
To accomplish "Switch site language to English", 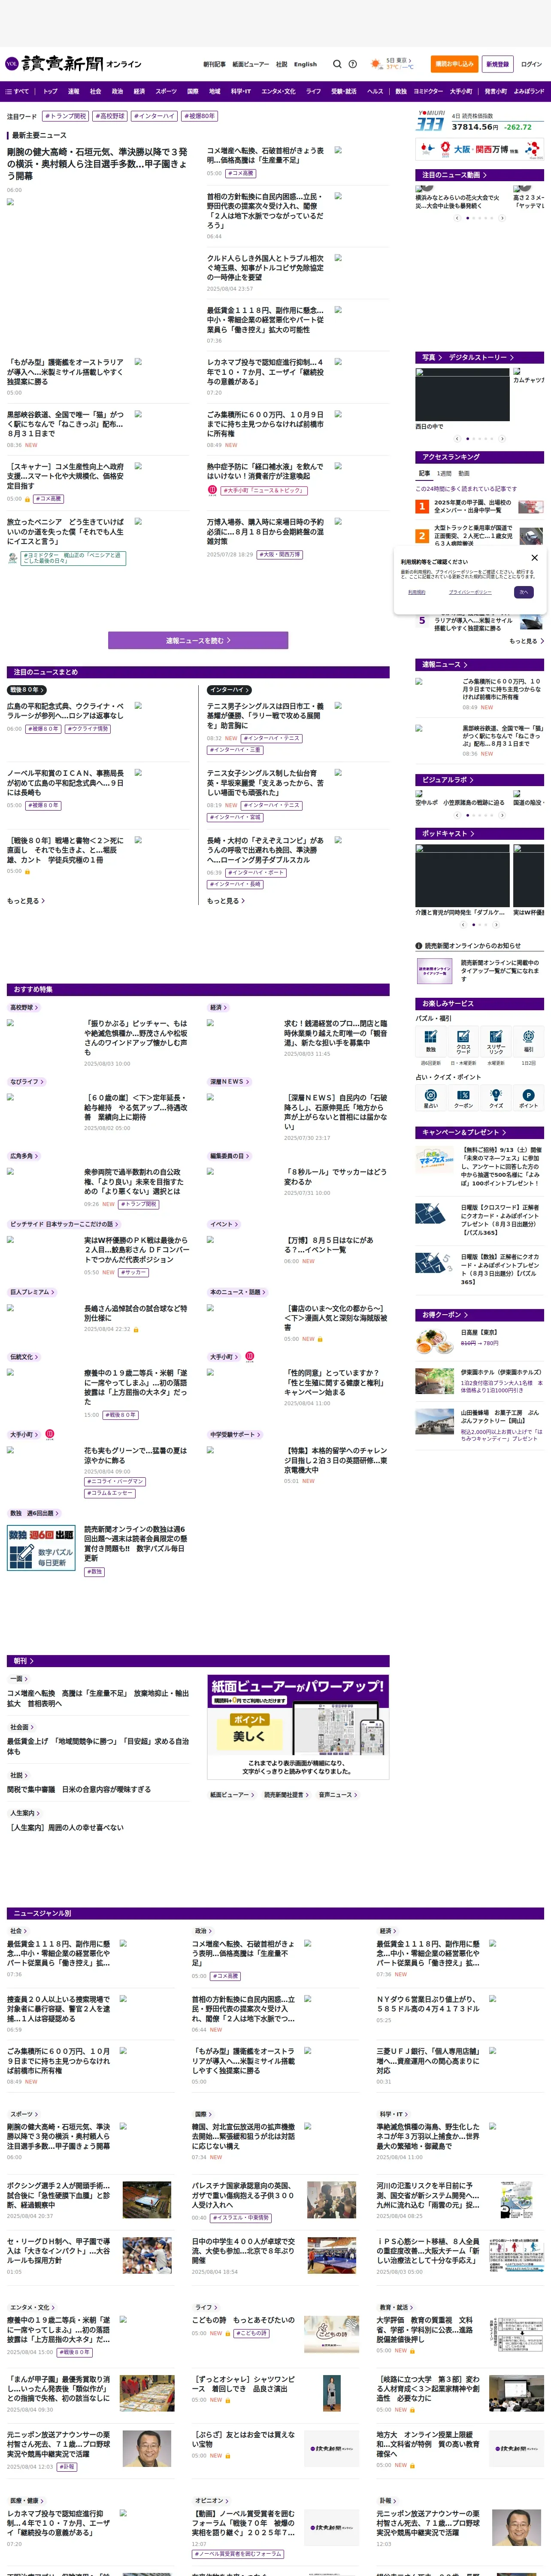I will [305, 64].
